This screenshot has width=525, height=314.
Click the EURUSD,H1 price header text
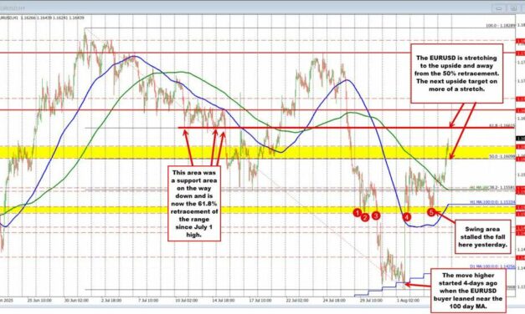coord(42,18)
